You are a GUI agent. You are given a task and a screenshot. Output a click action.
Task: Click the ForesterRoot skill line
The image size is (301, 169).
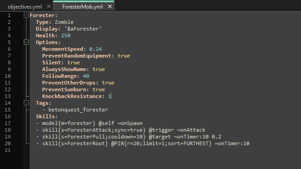click(x=143, y=143)
